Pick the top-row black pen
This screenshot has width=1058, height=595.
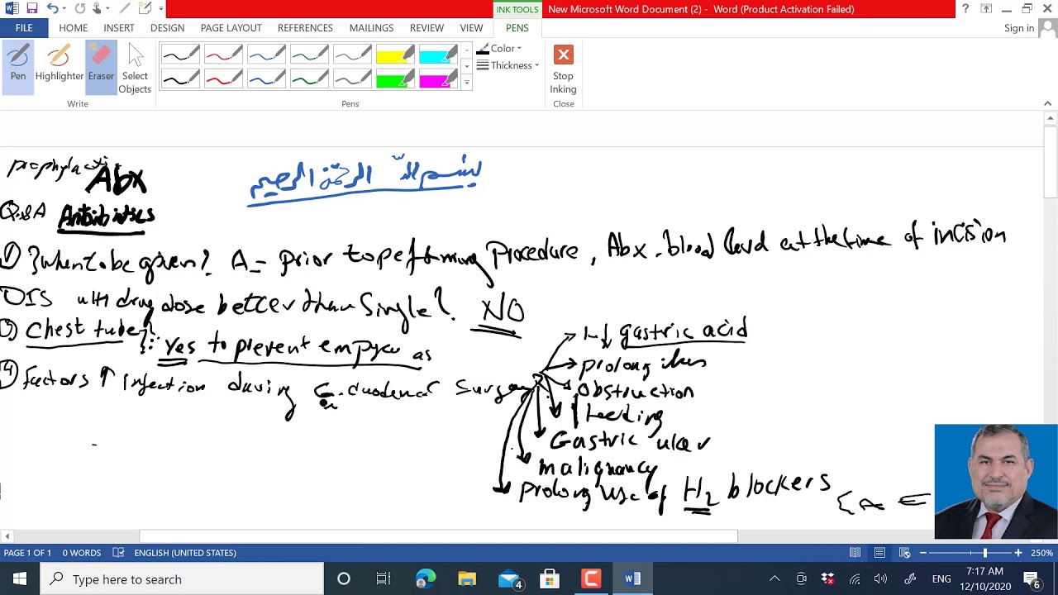(181, 55)
